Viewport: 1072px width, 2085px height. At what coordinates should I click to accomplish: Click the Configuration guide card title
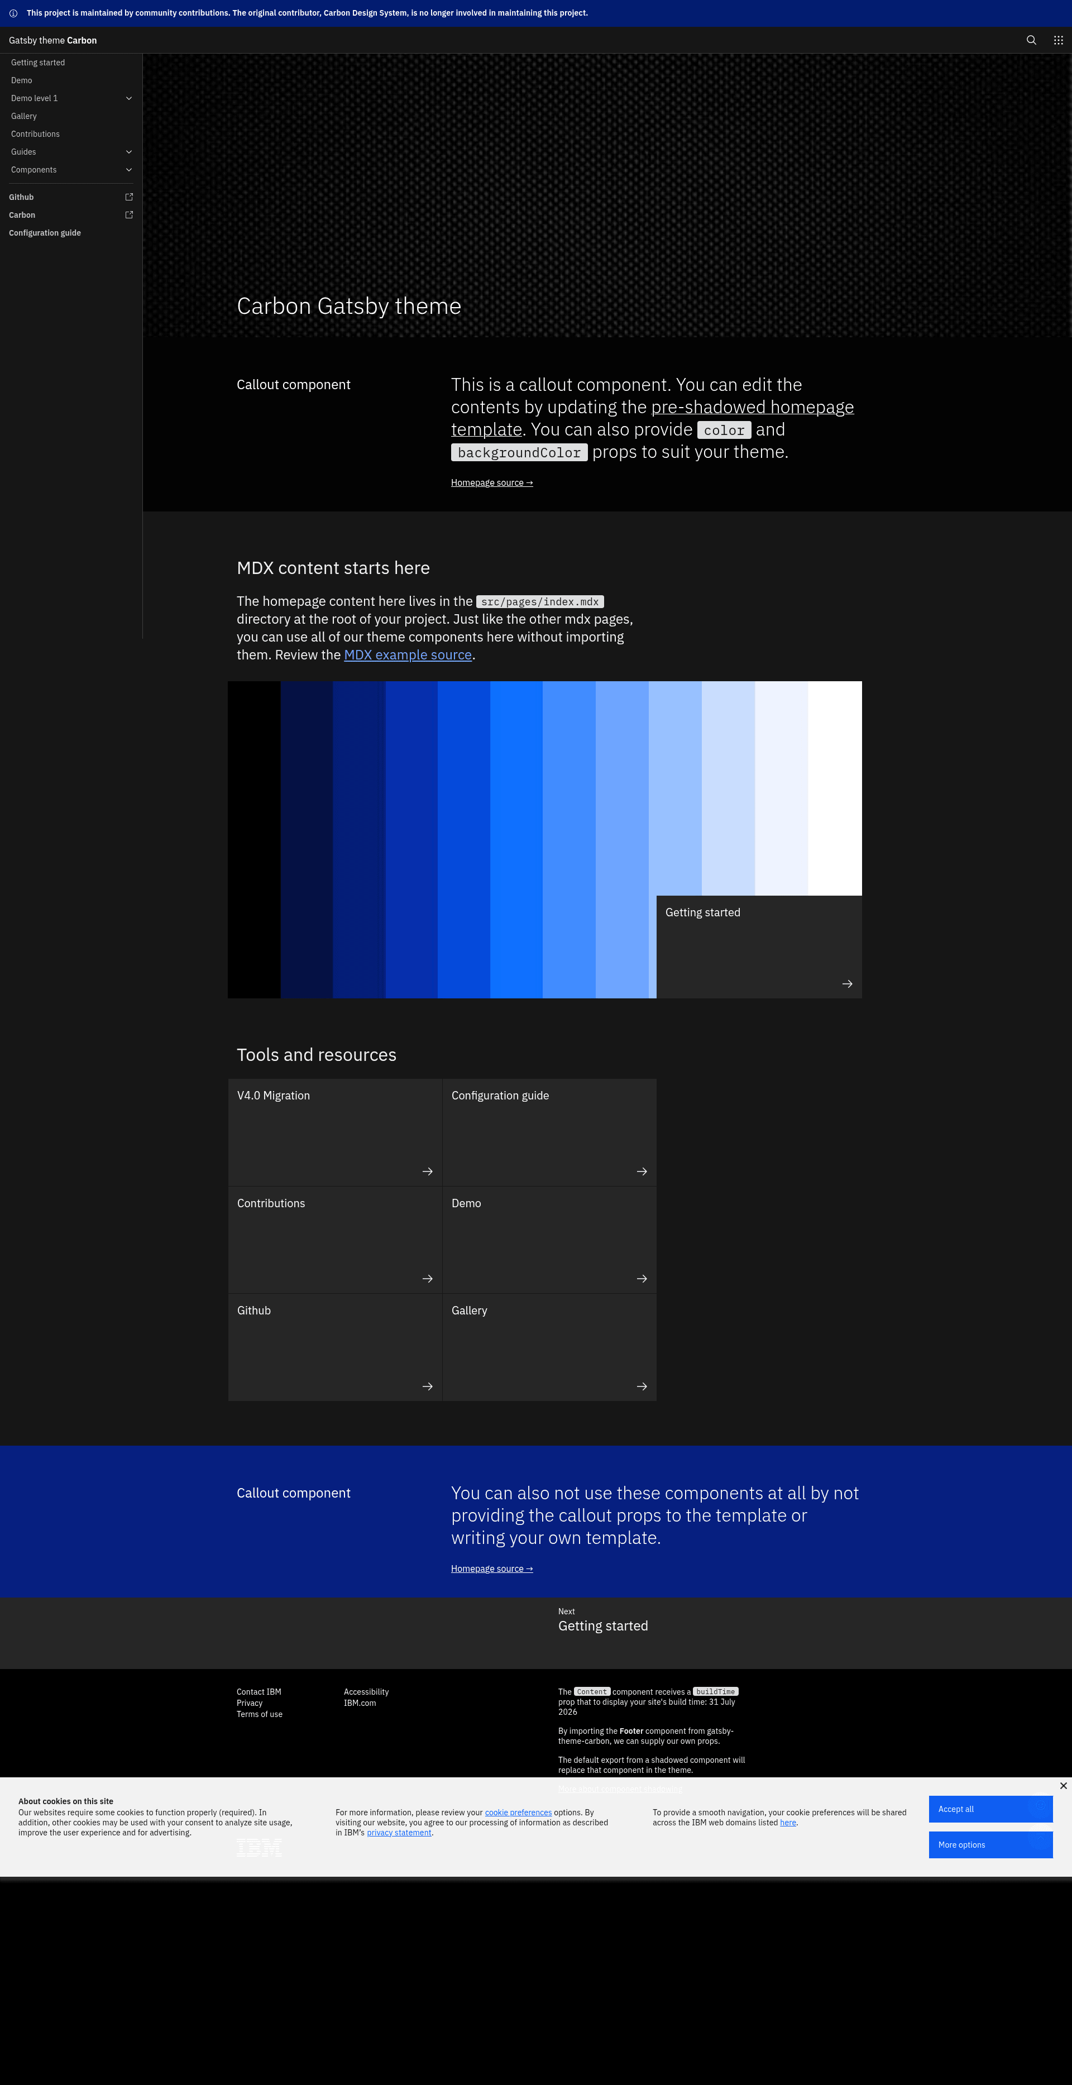click(x=500, y=1095)
